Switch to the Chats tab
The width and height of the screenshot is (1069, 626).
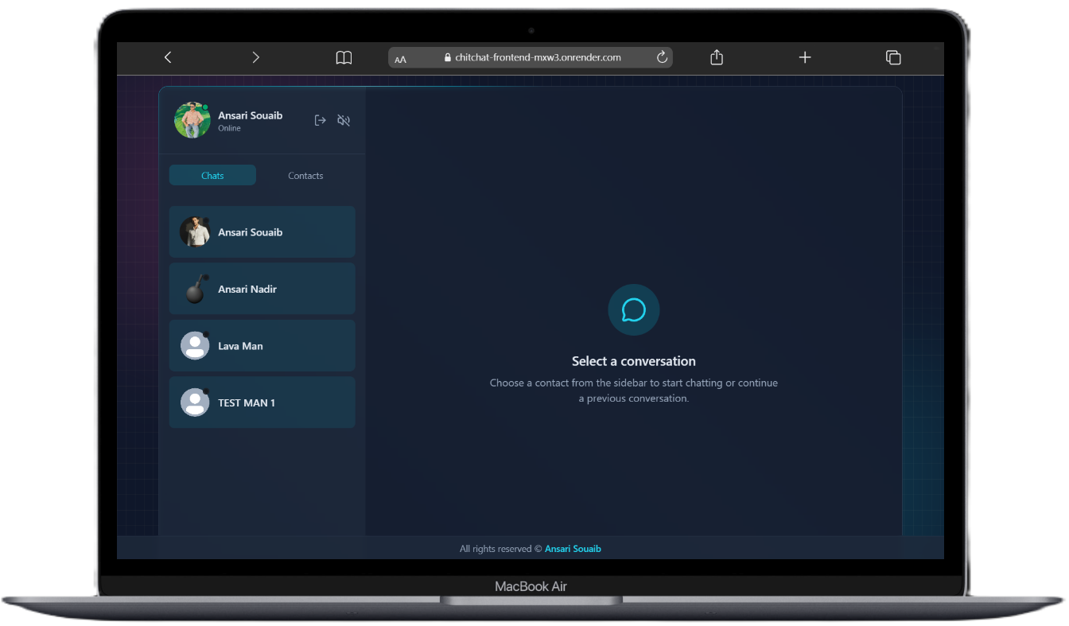click(212, 175)
